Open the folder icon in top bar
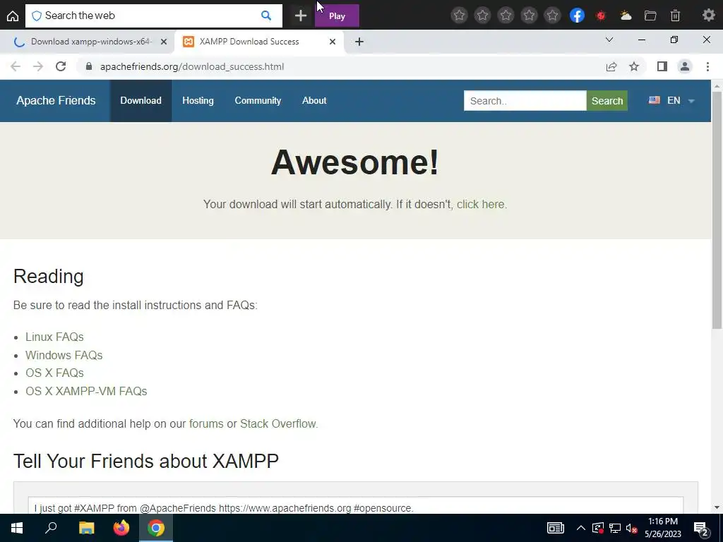The image size is (723, 542). point(650,16)
